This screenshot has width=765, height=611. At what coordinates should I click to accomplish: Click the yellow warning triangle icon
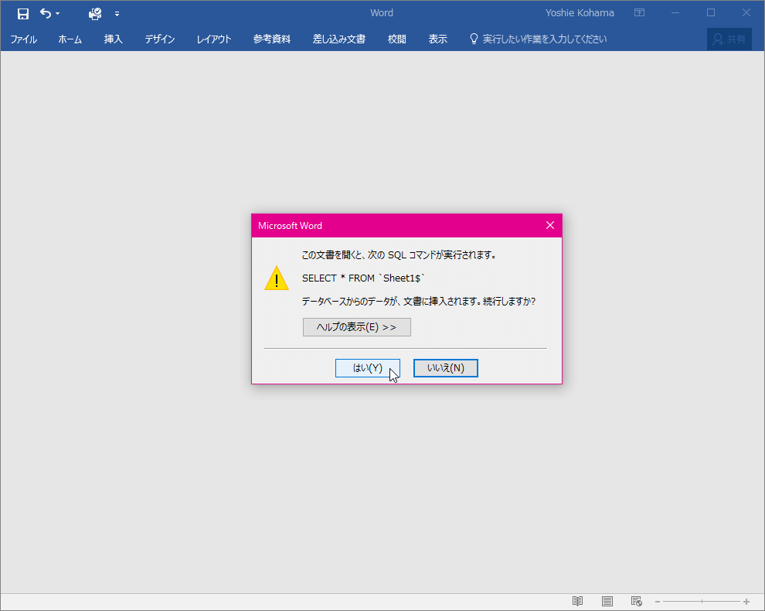point(277,278)
